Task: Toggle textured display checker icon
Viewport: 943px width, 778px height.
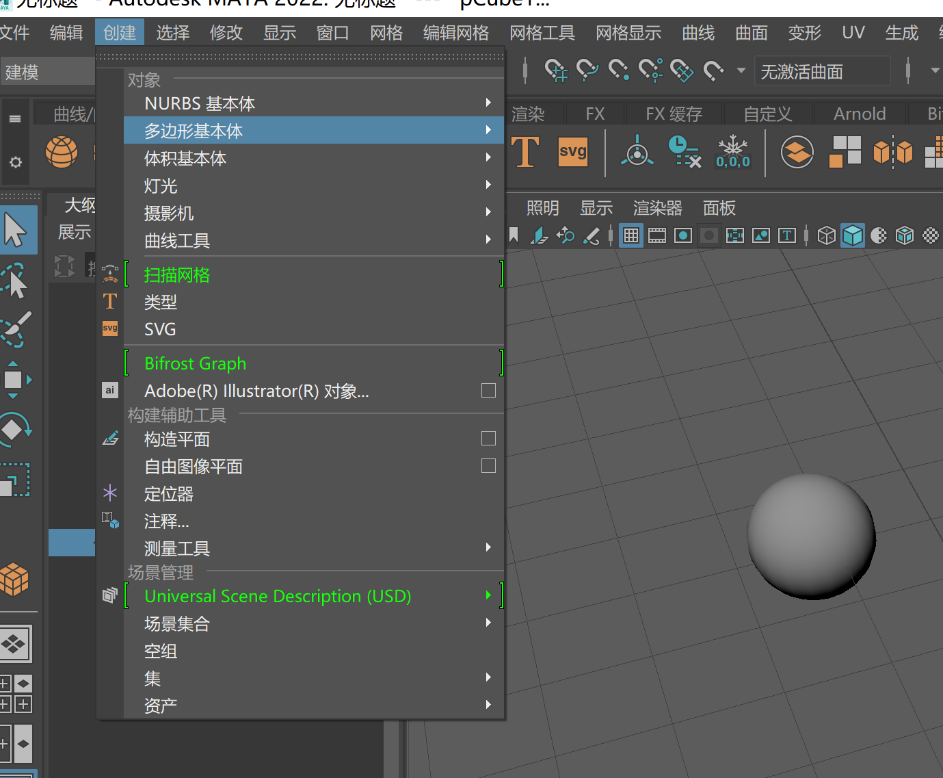Action: click(931, 236)
